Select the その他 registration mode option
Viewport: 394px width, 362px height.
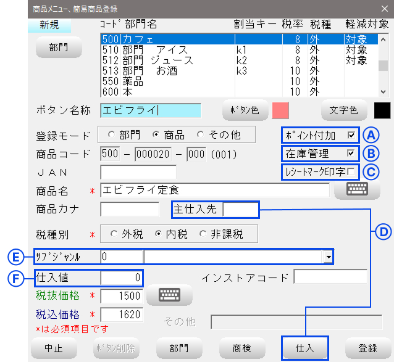point(201,134)
